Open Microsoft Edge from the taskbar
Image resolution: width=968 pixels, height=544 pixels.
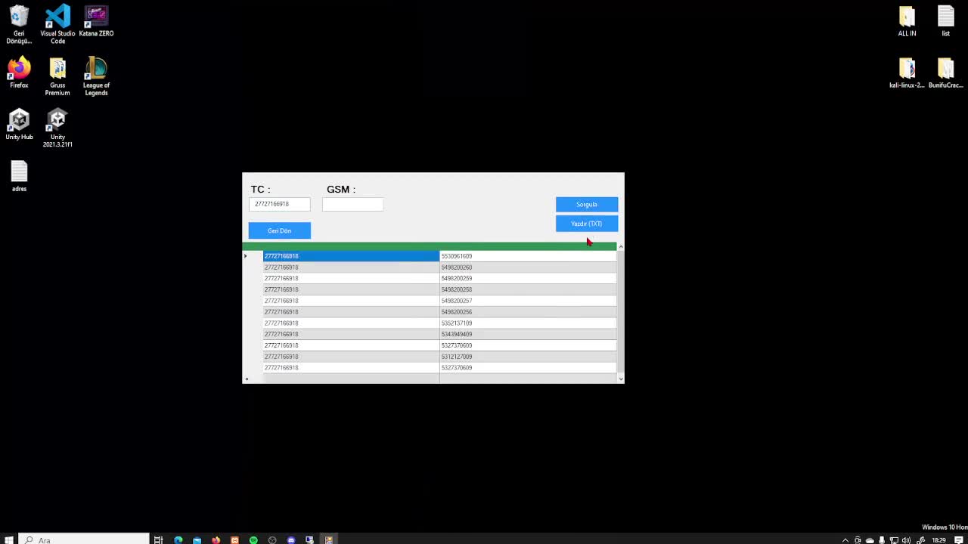pos(178,539)
